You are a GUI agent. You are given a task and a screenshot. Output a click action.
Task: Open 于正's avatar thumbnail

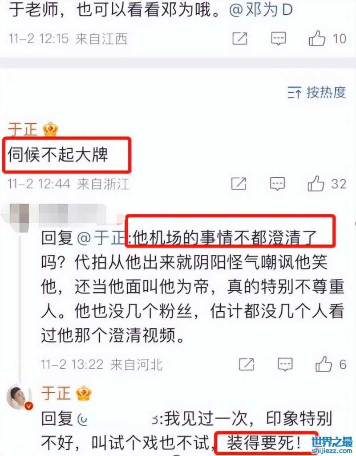click(x=20, y=397)
